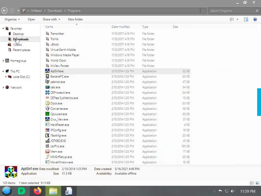Click the help question mark icon
Screen dimensions: 261x196
tap(255, 19)
